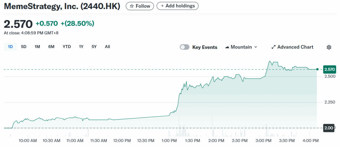This screenshot has width=340, height=147.
Task: Switch chart to 1M range
Action: [37, 47]
